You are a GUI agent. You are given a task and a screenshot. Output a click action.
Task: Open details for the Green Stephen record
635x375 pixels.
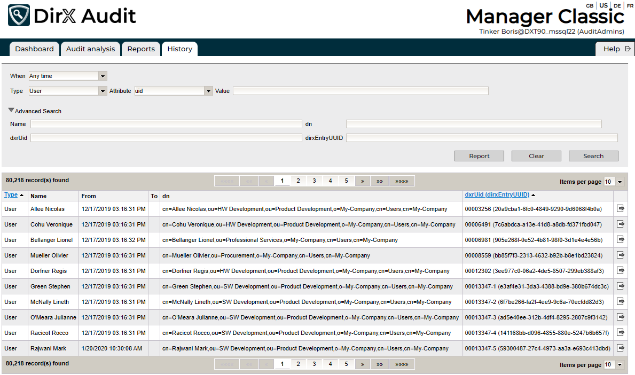(x=620, y=286)
